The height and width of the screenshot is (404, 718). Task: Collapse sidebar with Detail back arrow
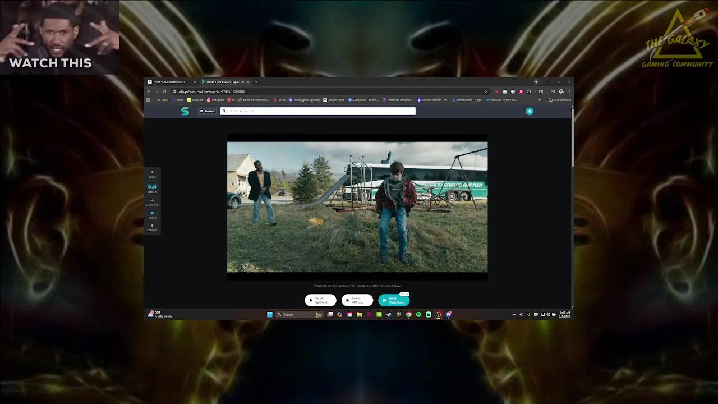(x=152, y=172)
